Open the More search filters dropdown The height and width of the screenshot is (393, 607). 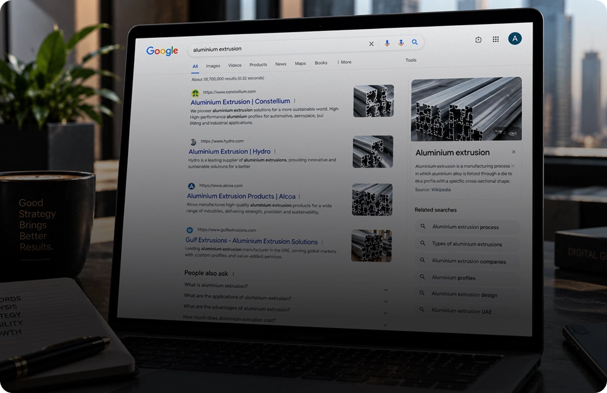point(344,62)
